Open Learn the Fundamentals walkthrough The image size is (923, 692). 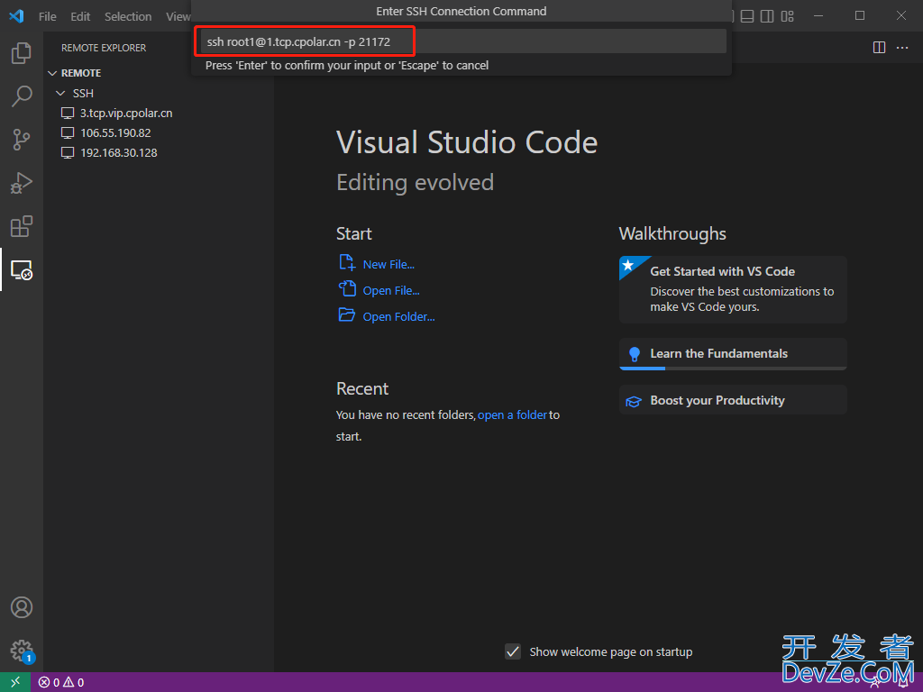733,353
